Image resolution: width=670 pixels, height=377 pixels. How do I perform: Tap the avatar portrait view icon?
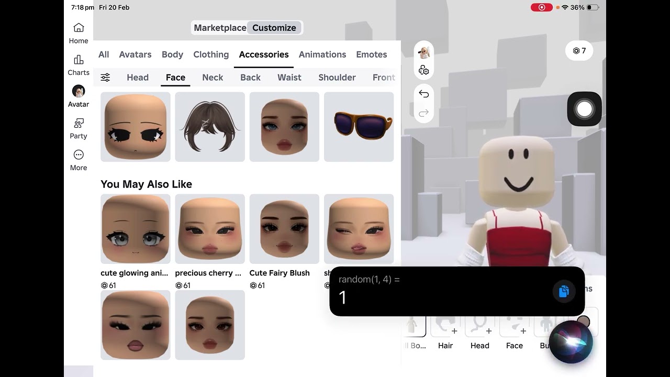point(424,52)
